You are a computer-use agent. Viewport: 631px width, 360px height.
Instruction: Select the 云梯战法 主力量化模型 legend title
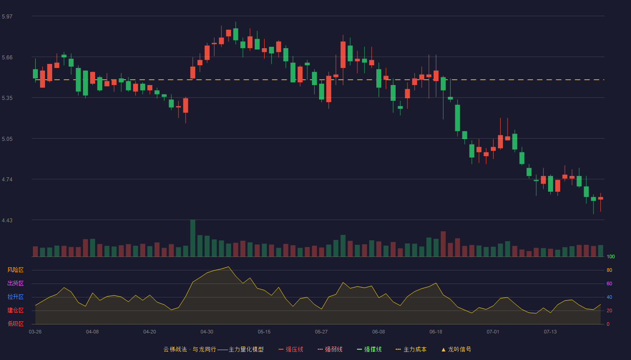pos(213,349)
